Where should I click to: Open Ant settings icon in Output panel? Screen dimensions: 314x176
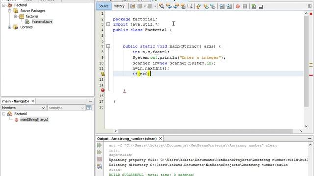99,166
